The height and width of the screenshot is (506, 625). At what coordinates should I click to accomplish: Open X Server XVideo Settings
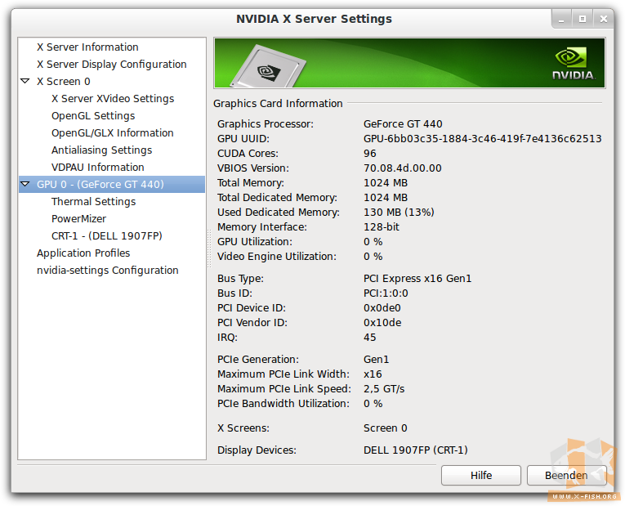click(x=113, y=98)
